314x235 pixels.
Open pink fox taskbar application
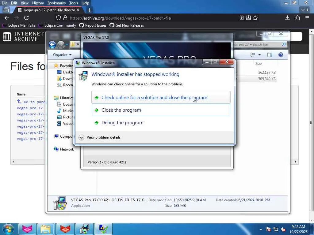pyautogui.click(x=27, y=229)
